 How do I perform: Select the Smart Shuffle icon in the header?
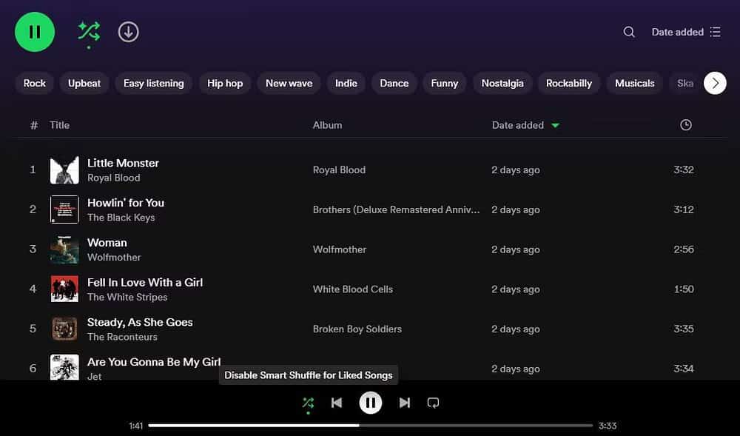click(x=88, y=32)
